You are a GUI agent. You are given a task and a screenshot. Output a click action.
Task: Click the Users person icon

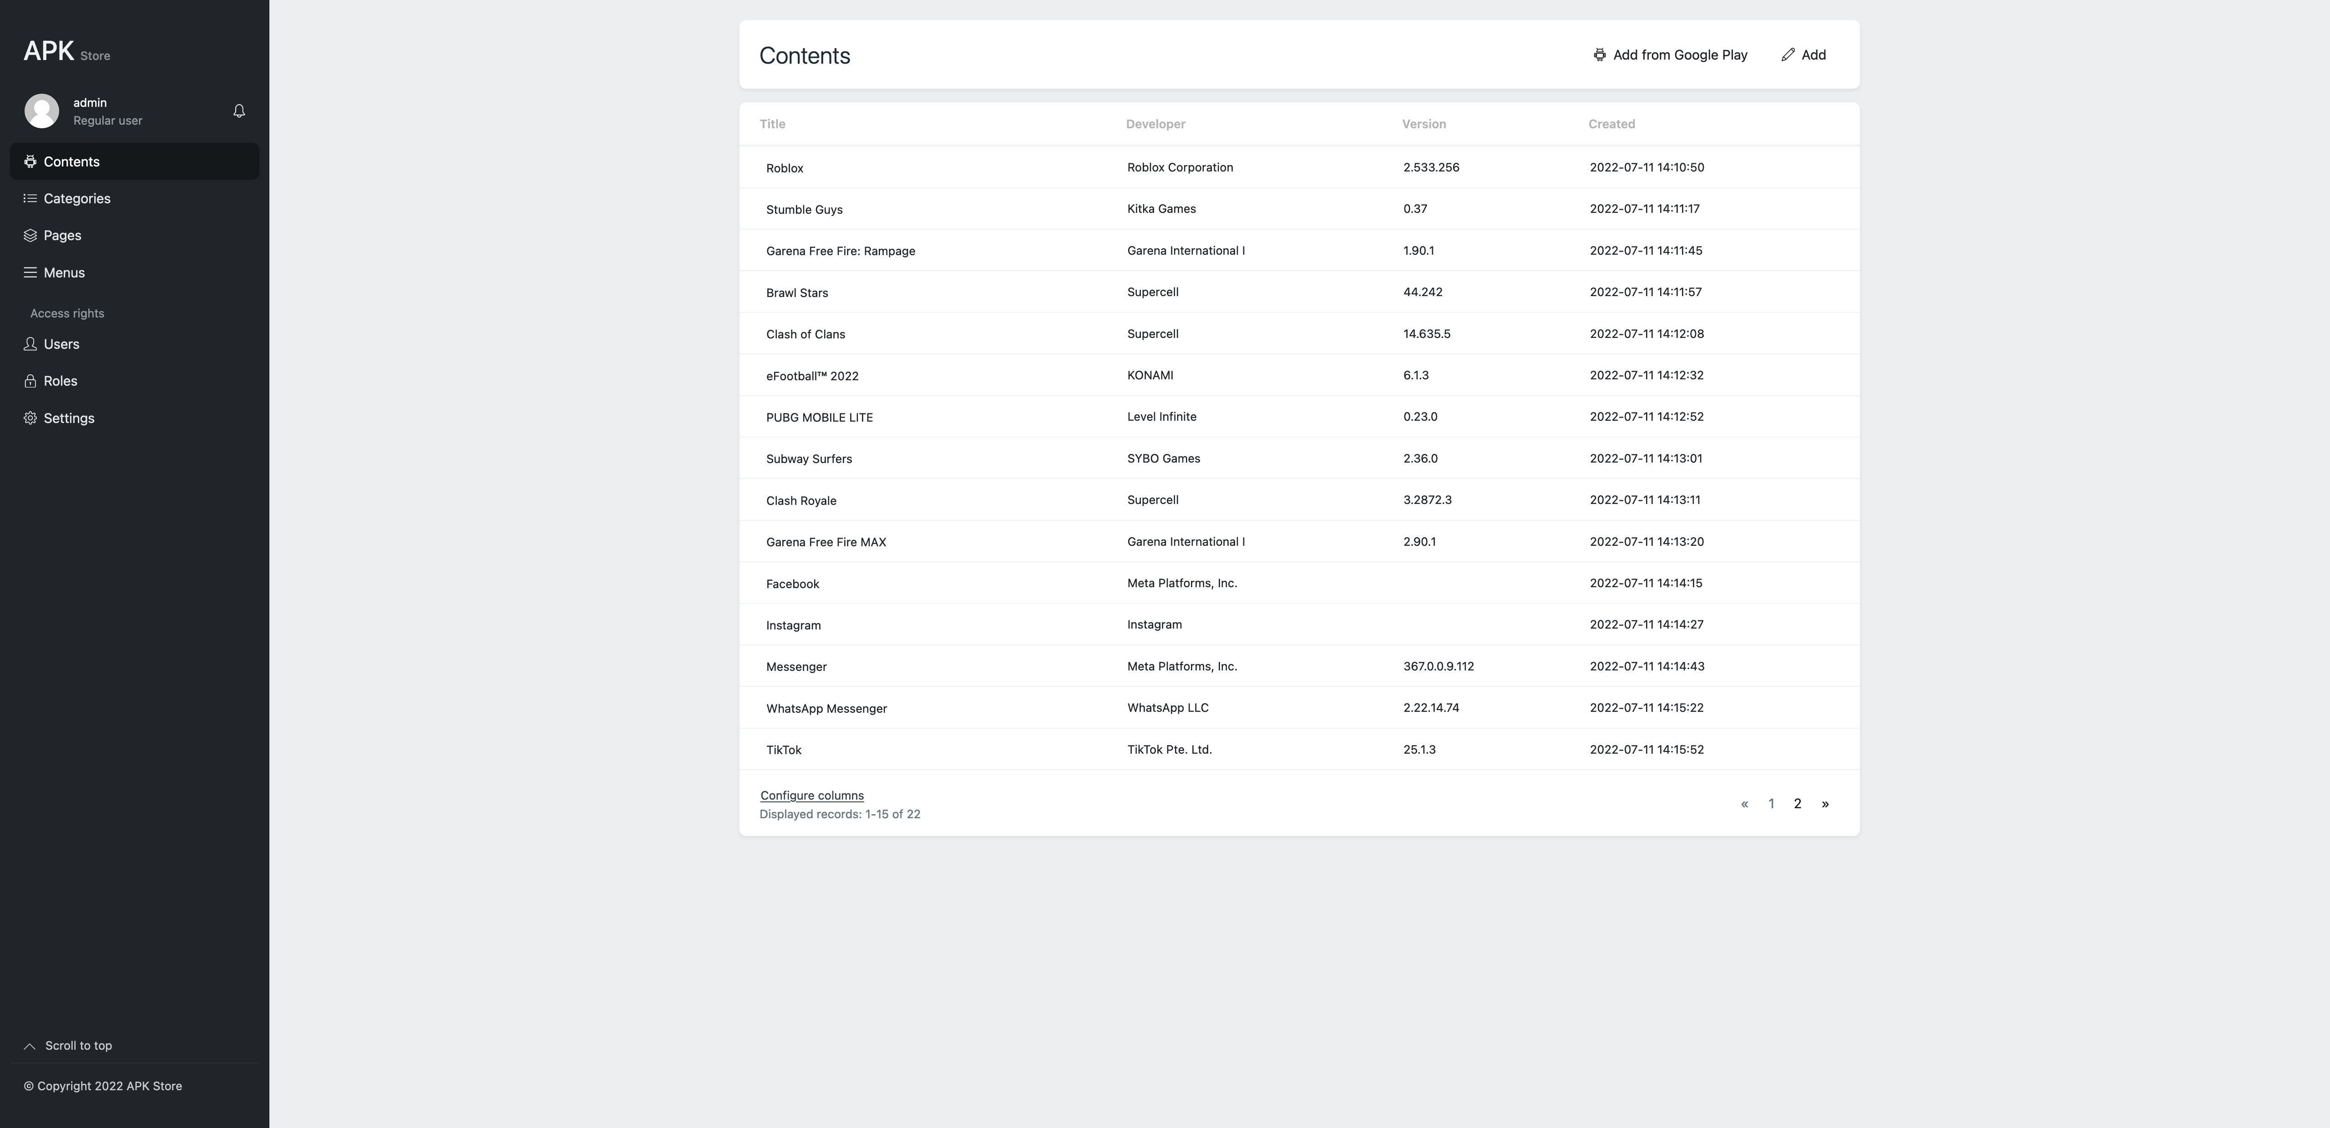(x=30, y=344)
